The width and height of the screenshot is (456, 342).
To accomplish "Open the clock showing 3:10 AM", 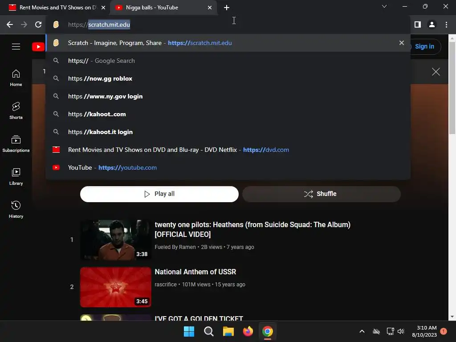I will pos(424,331).
